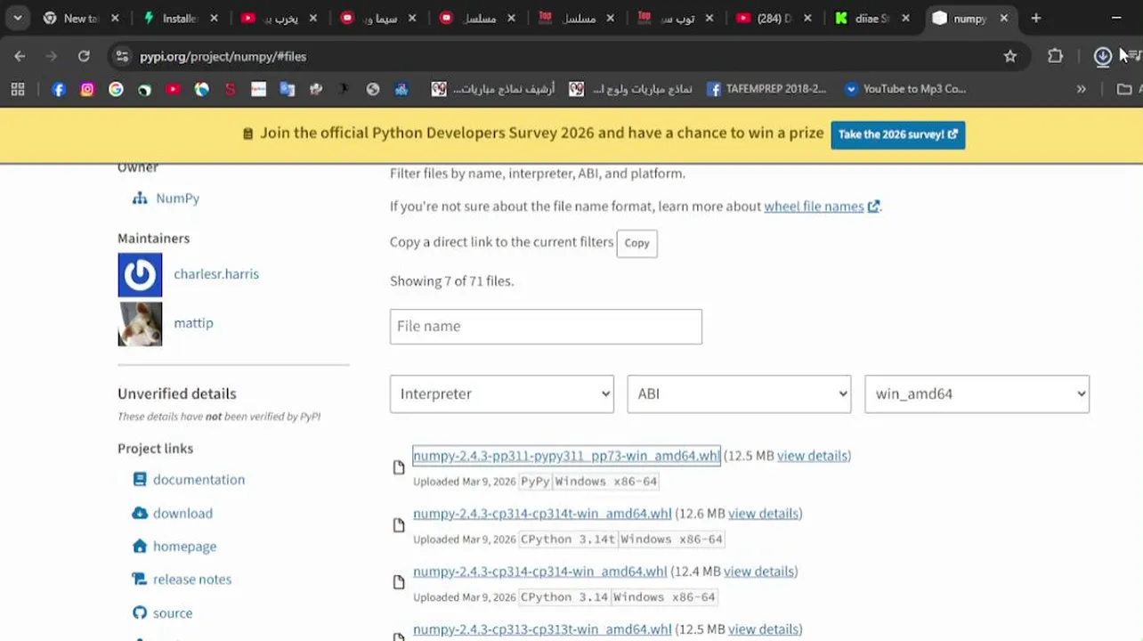Click the Copy filters link button
1143x641 pixels.
coord(636,243)
